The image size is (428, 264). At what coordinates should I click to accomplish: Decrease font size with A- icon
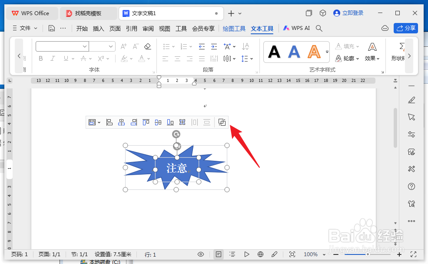tap(136, 46)
